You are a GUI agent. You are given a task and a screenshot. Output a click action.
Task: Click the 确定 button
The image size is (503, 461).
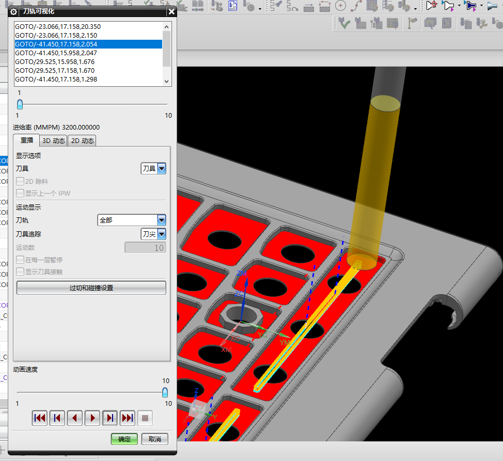(124, 439)
